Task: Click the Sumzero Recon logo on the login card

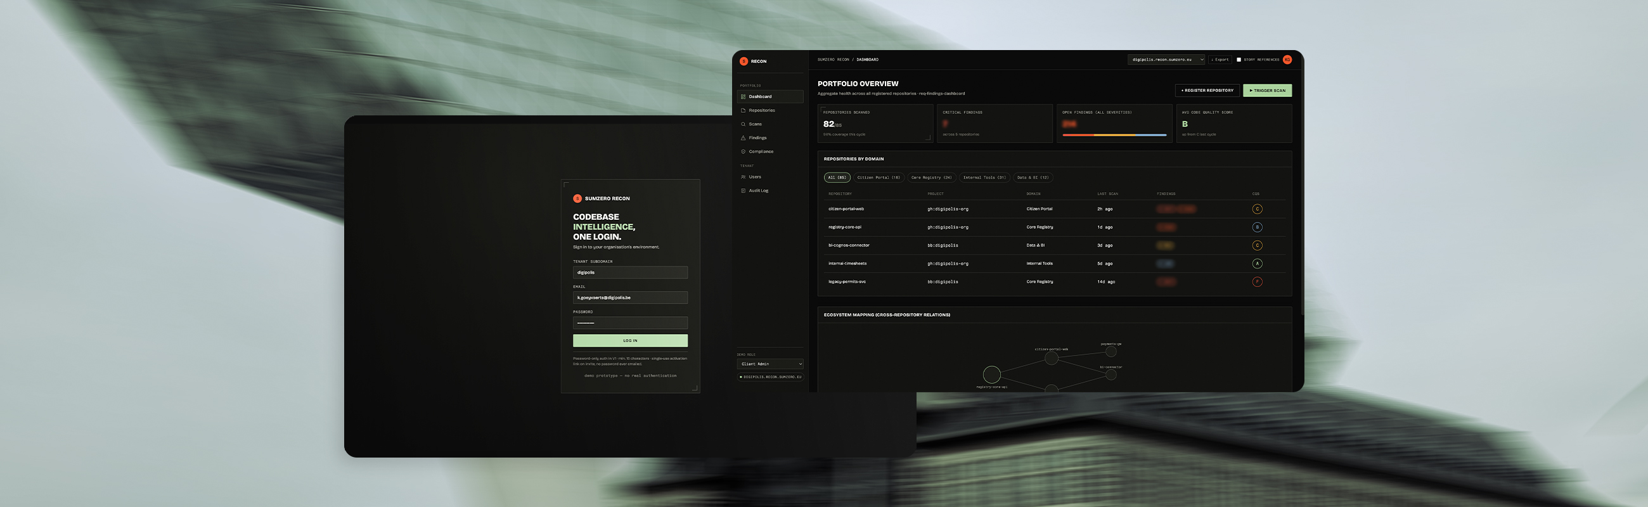Action: pyautogui.click(x=577, y=199)
